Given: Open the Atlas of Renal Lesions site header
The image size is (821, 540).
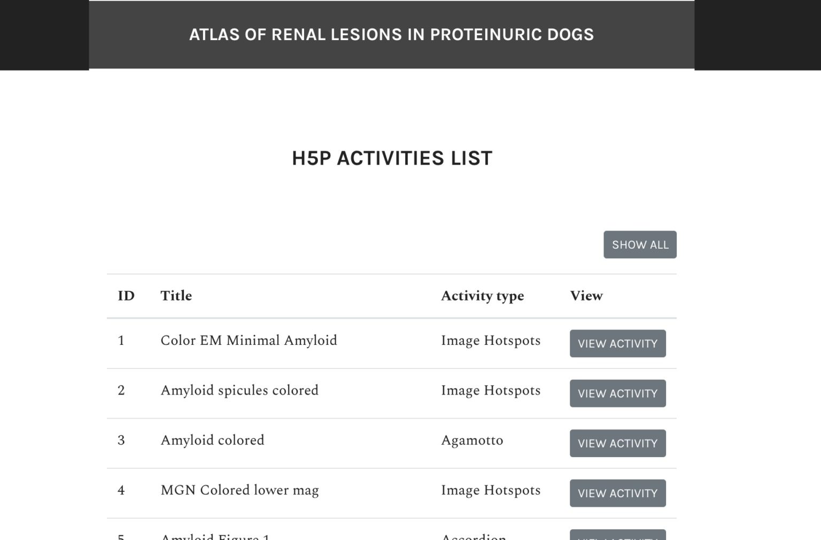Looking at the screenshot, I should tap(391, 34).
